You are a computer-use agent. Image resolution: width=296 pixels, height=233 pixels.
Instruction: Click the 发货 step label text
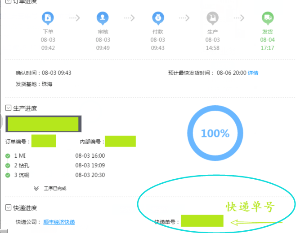pos(267,32)
